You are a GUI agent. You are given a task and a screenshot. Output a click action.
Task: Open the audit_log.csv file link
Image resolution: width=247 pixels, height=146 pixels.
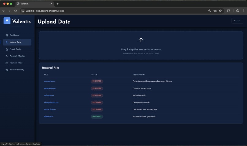point(50,110)
